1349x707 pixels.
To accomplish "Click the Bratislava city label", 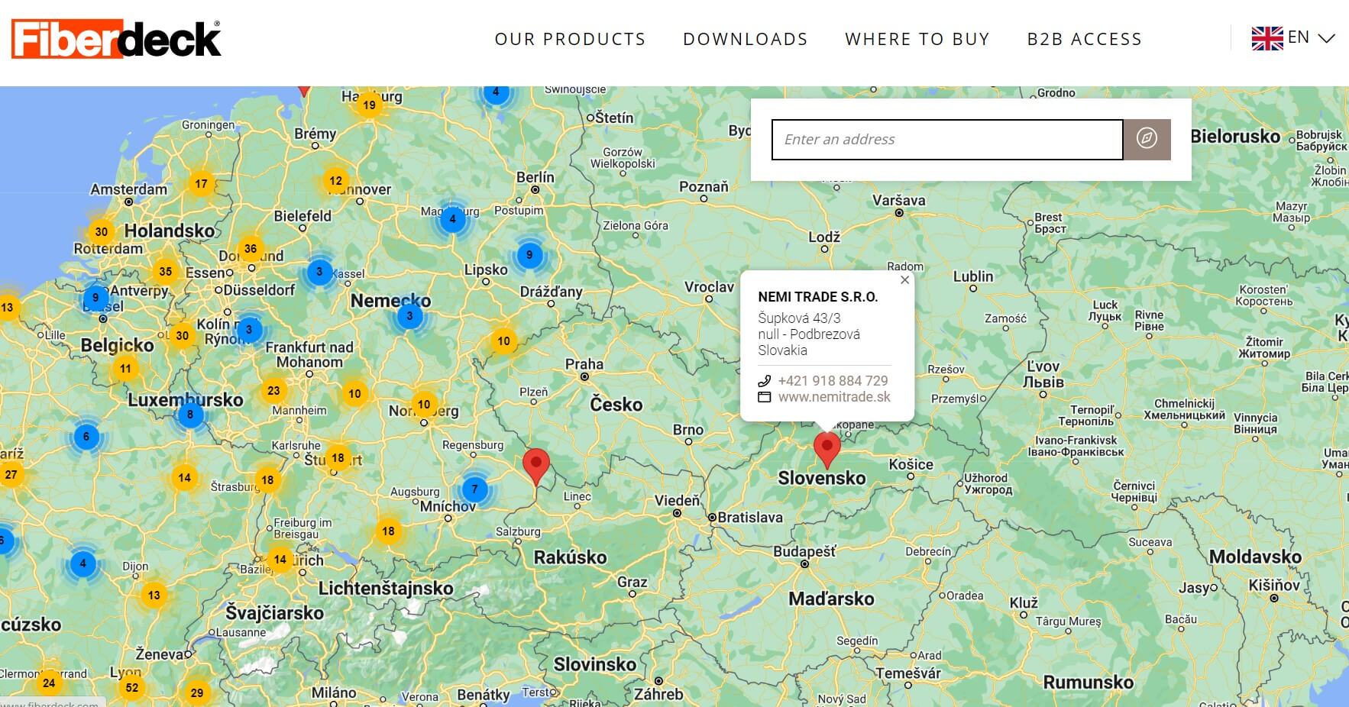I will click(x=750, y=517).
